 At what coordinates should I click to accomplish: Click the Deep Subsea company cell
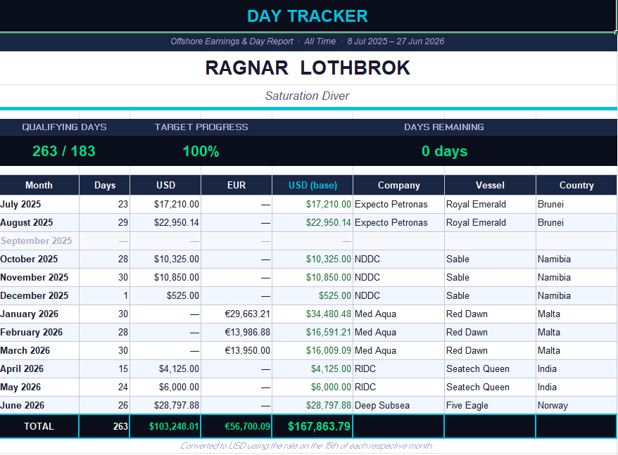tap(398, 405)
